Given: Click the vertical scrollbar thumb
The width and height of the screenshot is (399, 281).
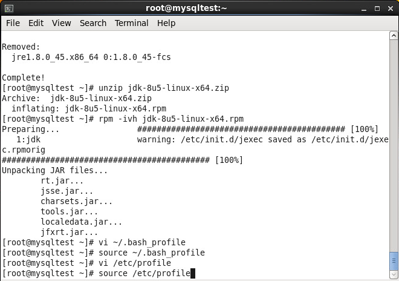Looking at the screenshot, I should tap(394, 261).
